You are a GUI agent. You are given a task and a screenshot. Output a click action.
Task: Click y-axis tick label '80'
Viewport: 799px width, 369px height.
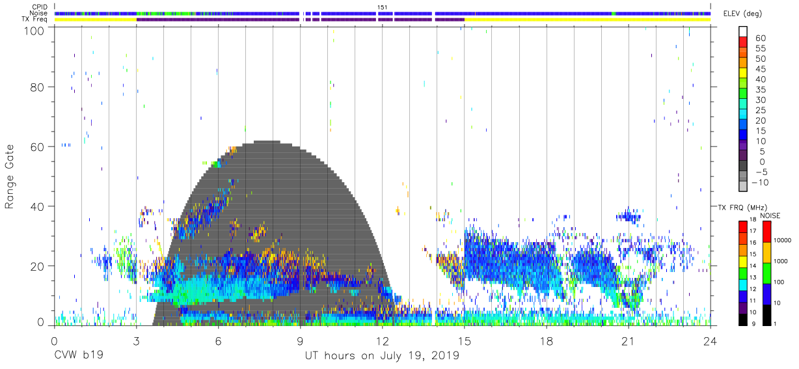(38, 87)
